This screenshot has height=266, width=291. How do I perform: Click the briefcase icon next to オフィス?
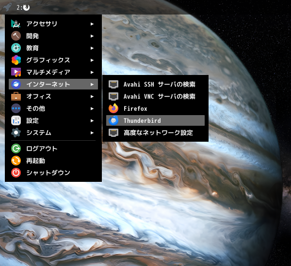(x=16, y=96)
